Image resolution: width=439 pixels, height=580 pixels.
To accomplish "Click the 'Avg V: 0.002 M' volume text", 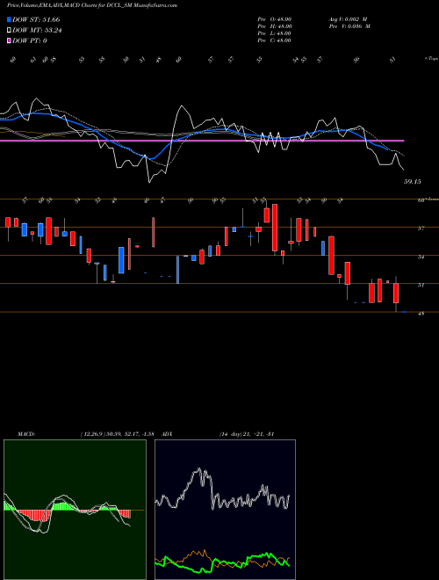I will pos(348,19).
